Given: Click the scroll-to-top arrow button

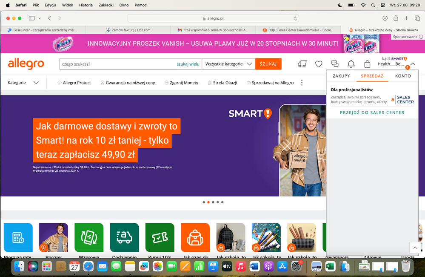Looking at the screenshot, I should click(x=415, y=248).
